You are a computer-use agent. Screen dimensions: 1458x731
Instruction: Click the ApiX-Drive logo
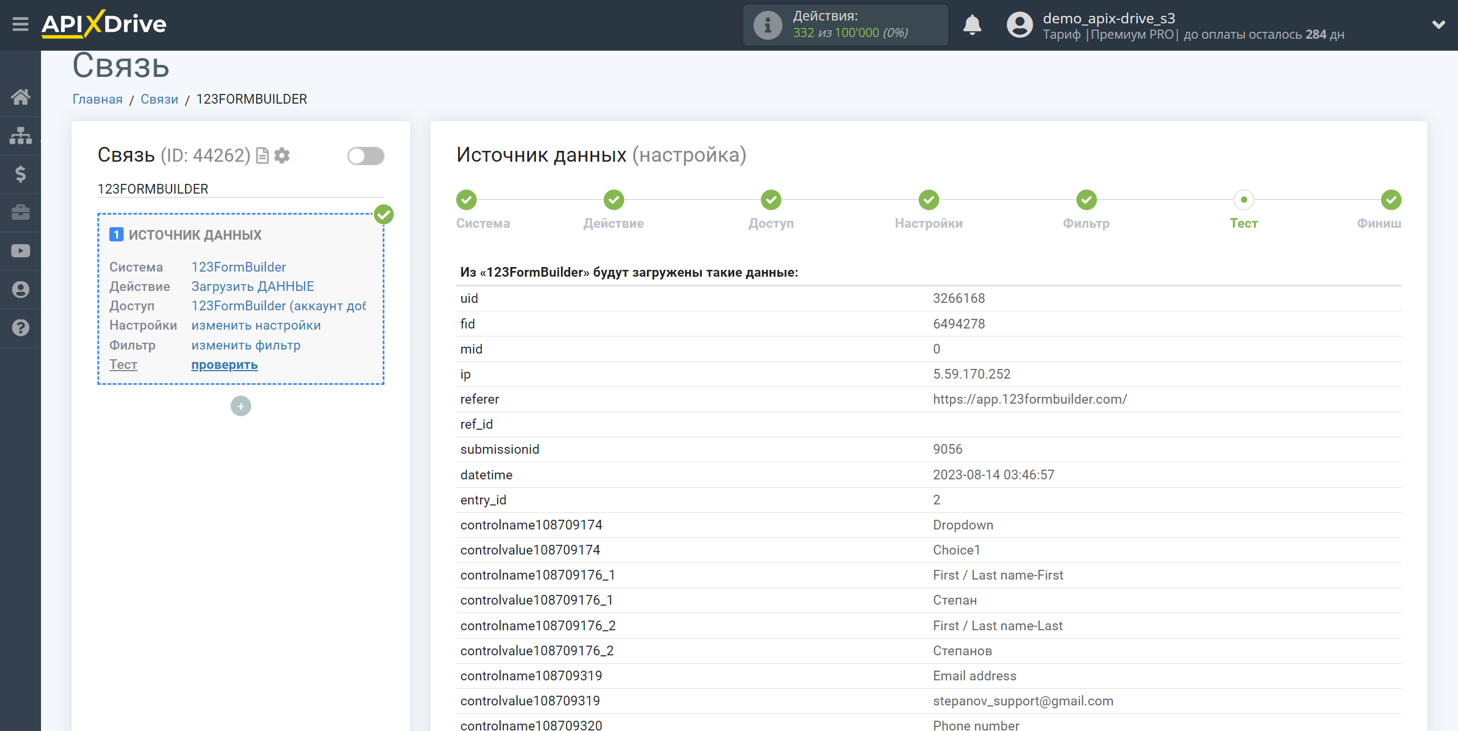tap(104, 24)
